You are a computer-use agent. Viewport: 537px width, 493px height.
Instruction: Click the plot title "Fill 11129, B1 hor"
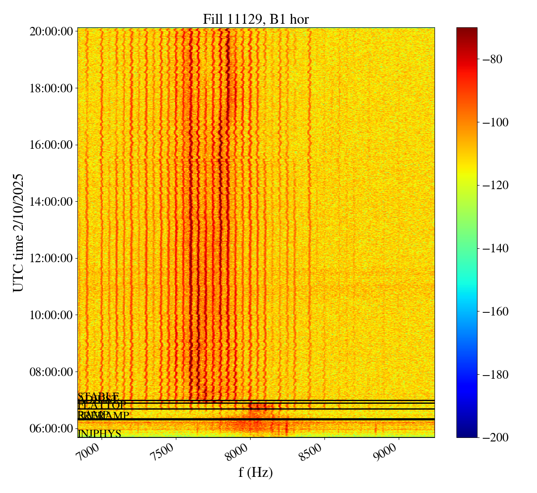click(256, 19)
